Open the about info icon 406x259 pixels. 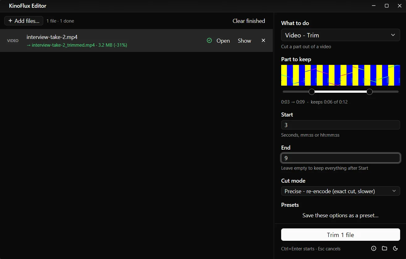point(374,248)
